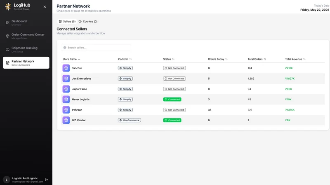Click Jen Enterprises' Not Connected status badge
The height and width of the screenshot is (185, 330).
coord(174,79)
